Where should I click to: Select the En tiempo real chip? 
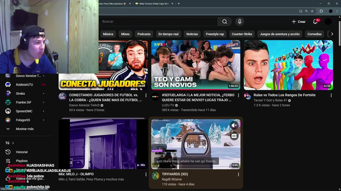pyautogui.click(x=168, y=34)
